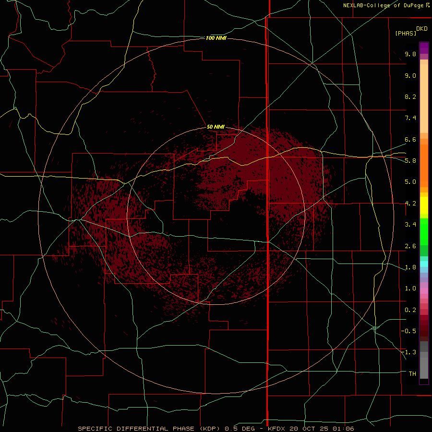
Task: Click the 100 NMI range ring label
Action: (x=216, y=38)
